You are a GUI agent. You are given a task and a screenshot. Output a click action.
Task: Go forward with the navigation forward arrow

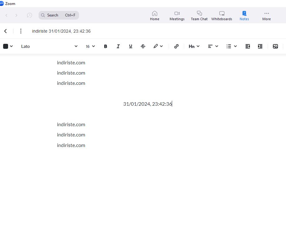16,15
